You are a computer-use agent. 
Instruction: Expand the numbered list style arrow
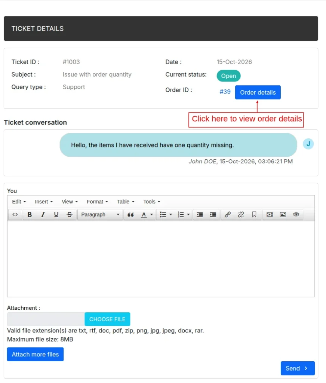click(188, 214)
